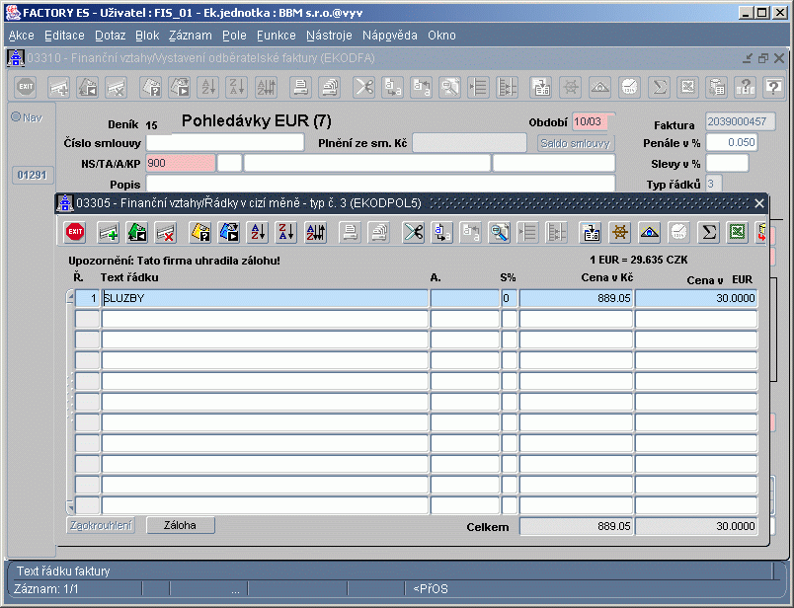
Task: Click the Číslo smlouvy input field
Action: pyautogui.click(x=225, y=143)
